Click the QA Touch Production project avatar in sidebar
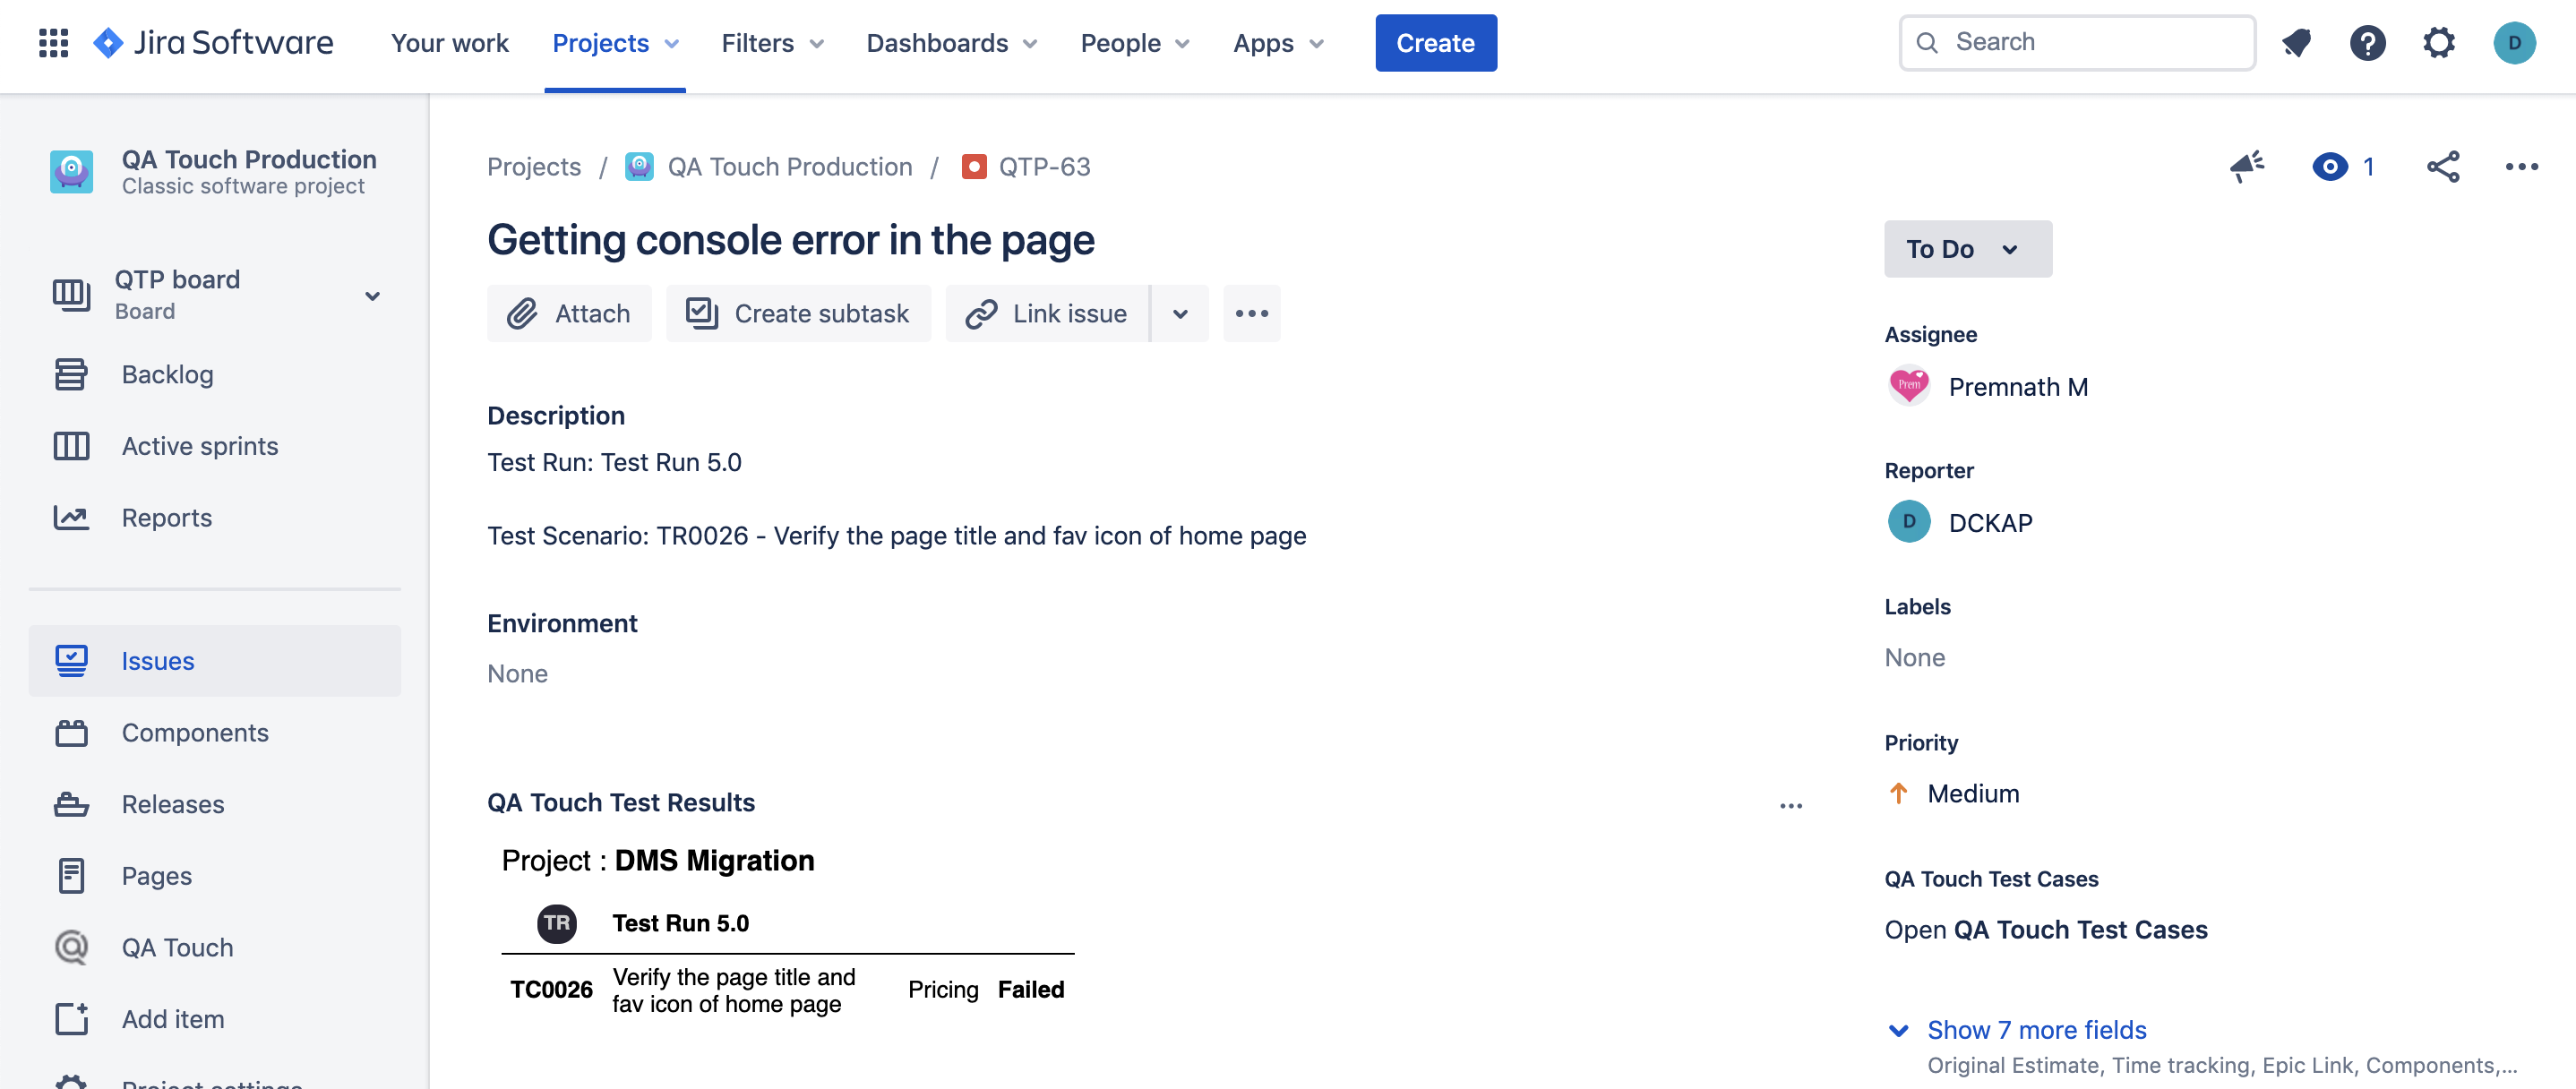 (72, 171)
